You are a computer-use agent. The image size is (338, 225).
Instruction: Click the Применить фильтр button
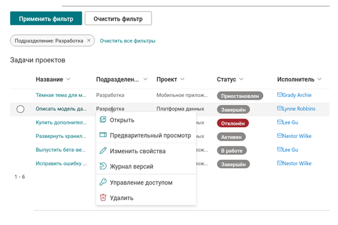46,19
